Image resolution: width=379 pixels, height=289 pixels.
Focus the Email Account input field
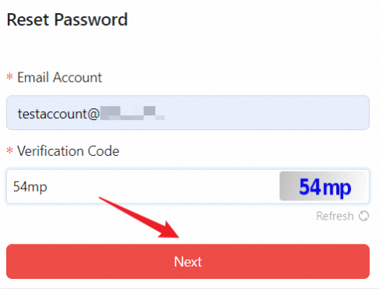coord(188,112)
